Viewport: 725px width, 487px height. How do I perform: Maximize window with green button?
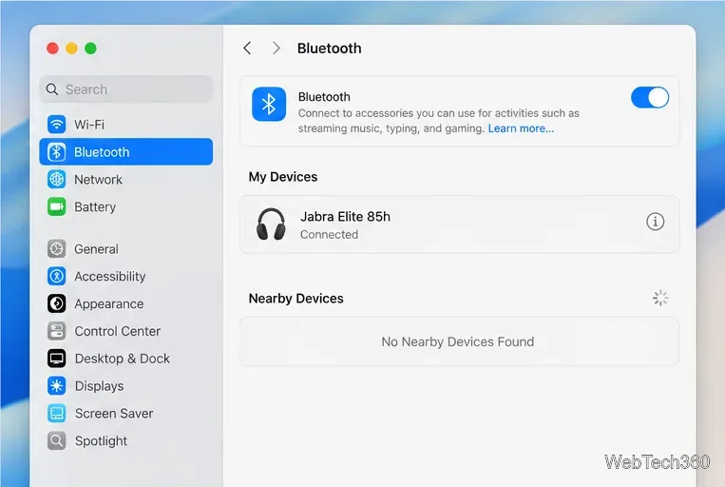coord(90,49)
